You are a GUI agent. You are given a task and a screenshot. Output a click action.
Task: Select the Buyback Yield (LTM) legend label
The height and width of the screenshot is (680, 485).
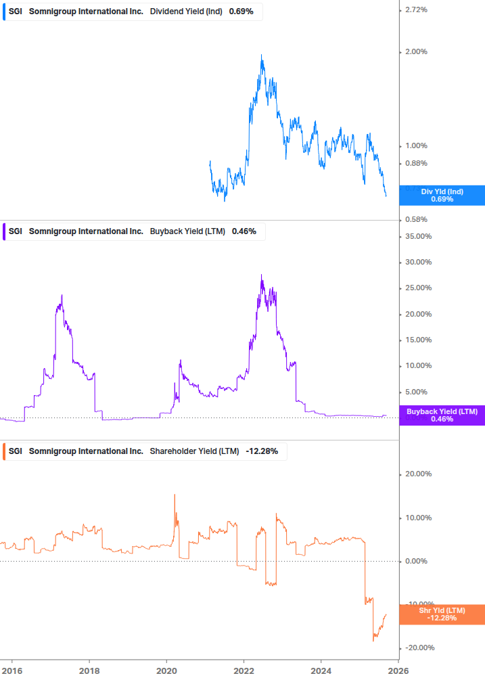[187, 231]
